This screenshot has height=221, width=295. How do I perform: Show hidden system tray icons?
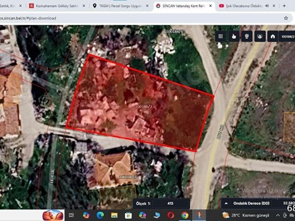point(278,215)
